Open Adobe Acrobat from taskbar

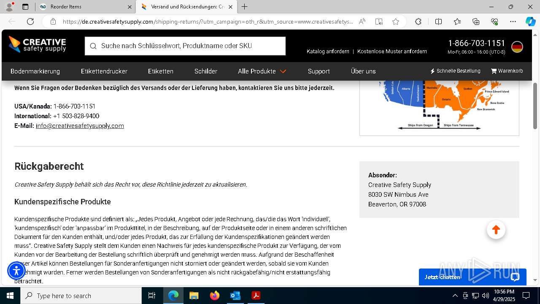pos(256,296)
